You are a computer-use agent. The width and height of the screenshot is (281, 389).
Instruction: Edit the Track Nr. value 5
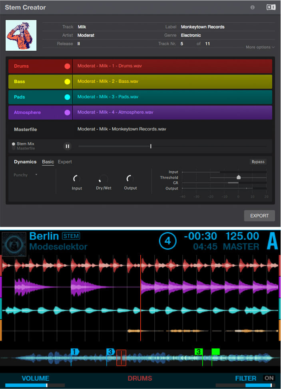point(182,44)
